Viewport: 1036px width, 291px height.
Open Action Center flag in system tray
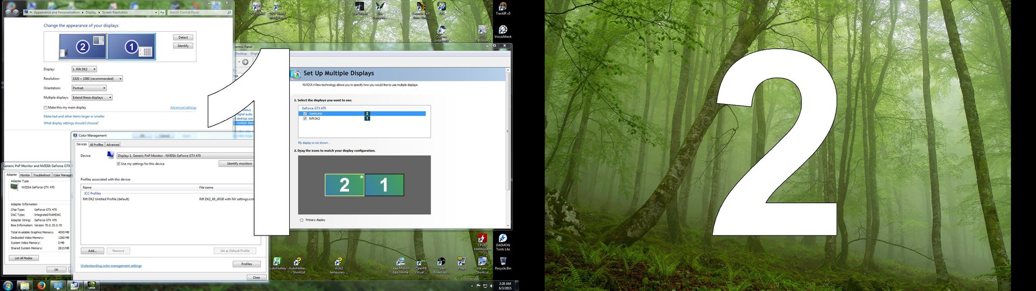tap(478, 286)
